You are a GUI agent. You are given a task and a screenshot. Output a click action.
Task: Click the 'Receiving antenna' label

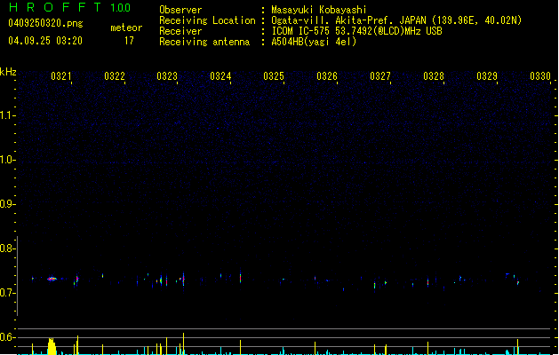[204, 42]
